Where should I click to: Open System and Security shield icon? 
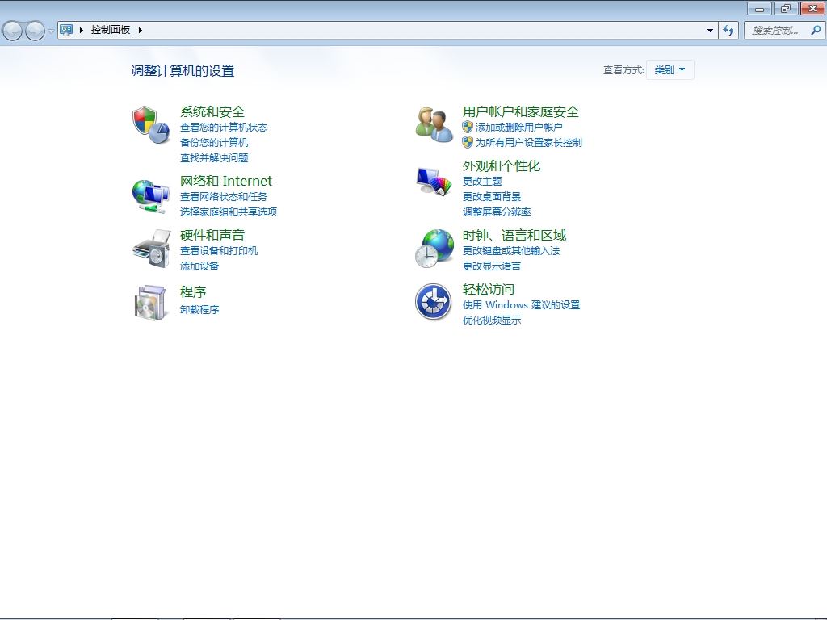[151, 124]
